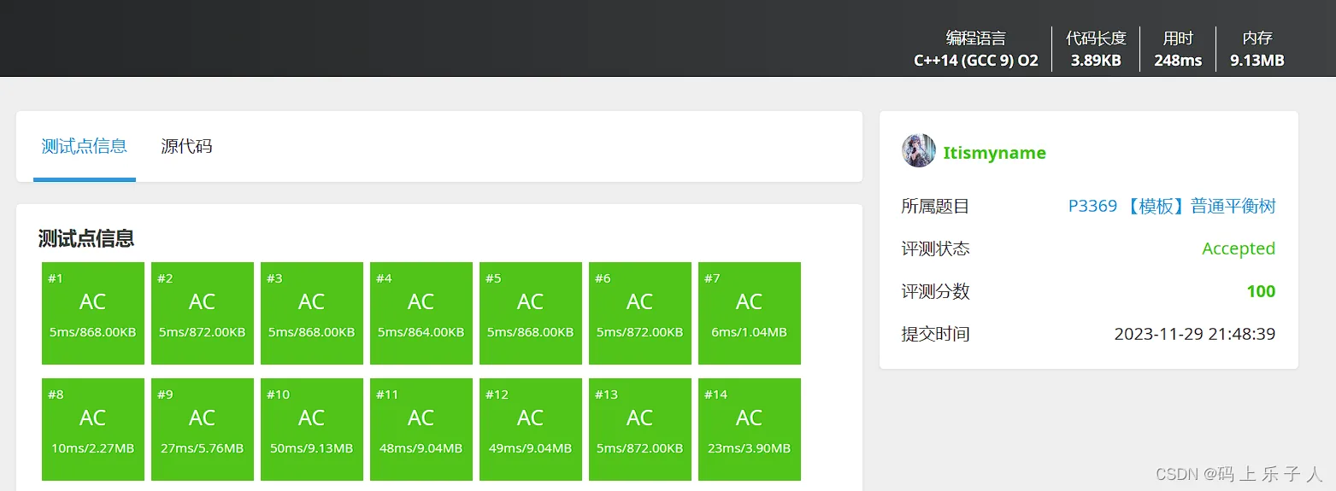1336x491 pixels.
Task: Select test case #3 result tile
Action: click(312, 313)
